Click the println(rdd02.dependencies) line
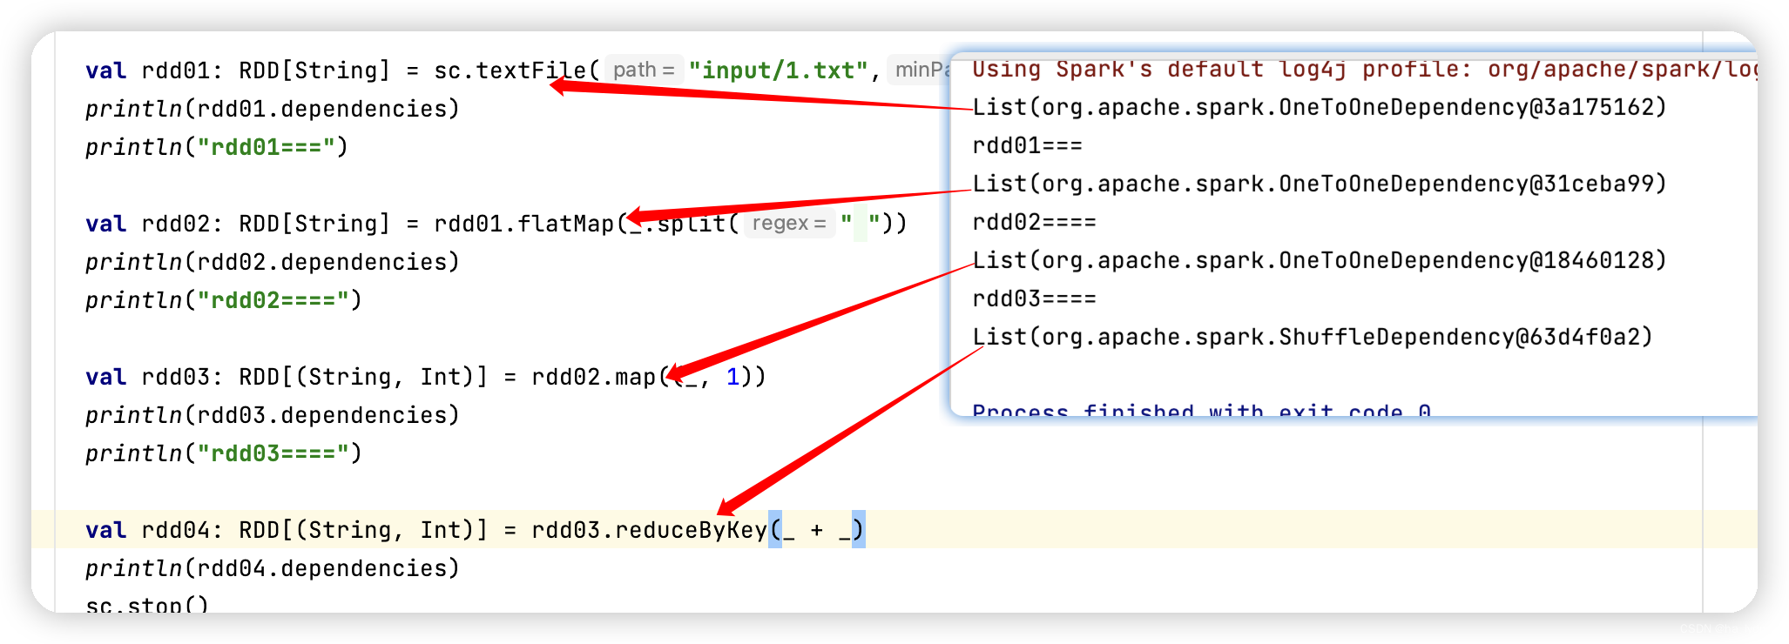The width and height of the screenshot is (1789, 644). click(272, 262)
